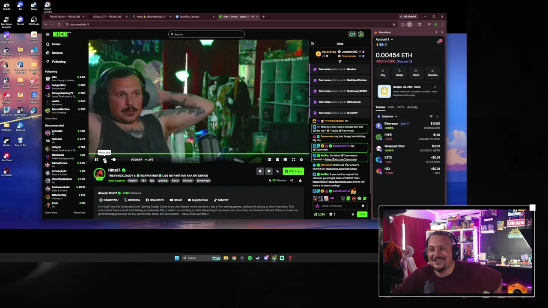
Task: Open Trainwreckstv recommended channel
Action: pyautogui.click(x=65, y=188)
